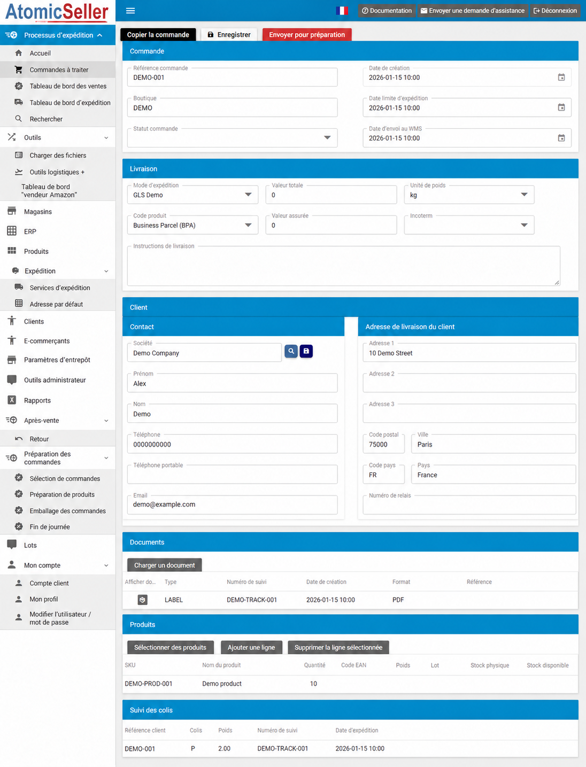The height and width of the screenshot is (767, 586).
Task: Click the Référence commande field
Action: click(x=232, y=78)
